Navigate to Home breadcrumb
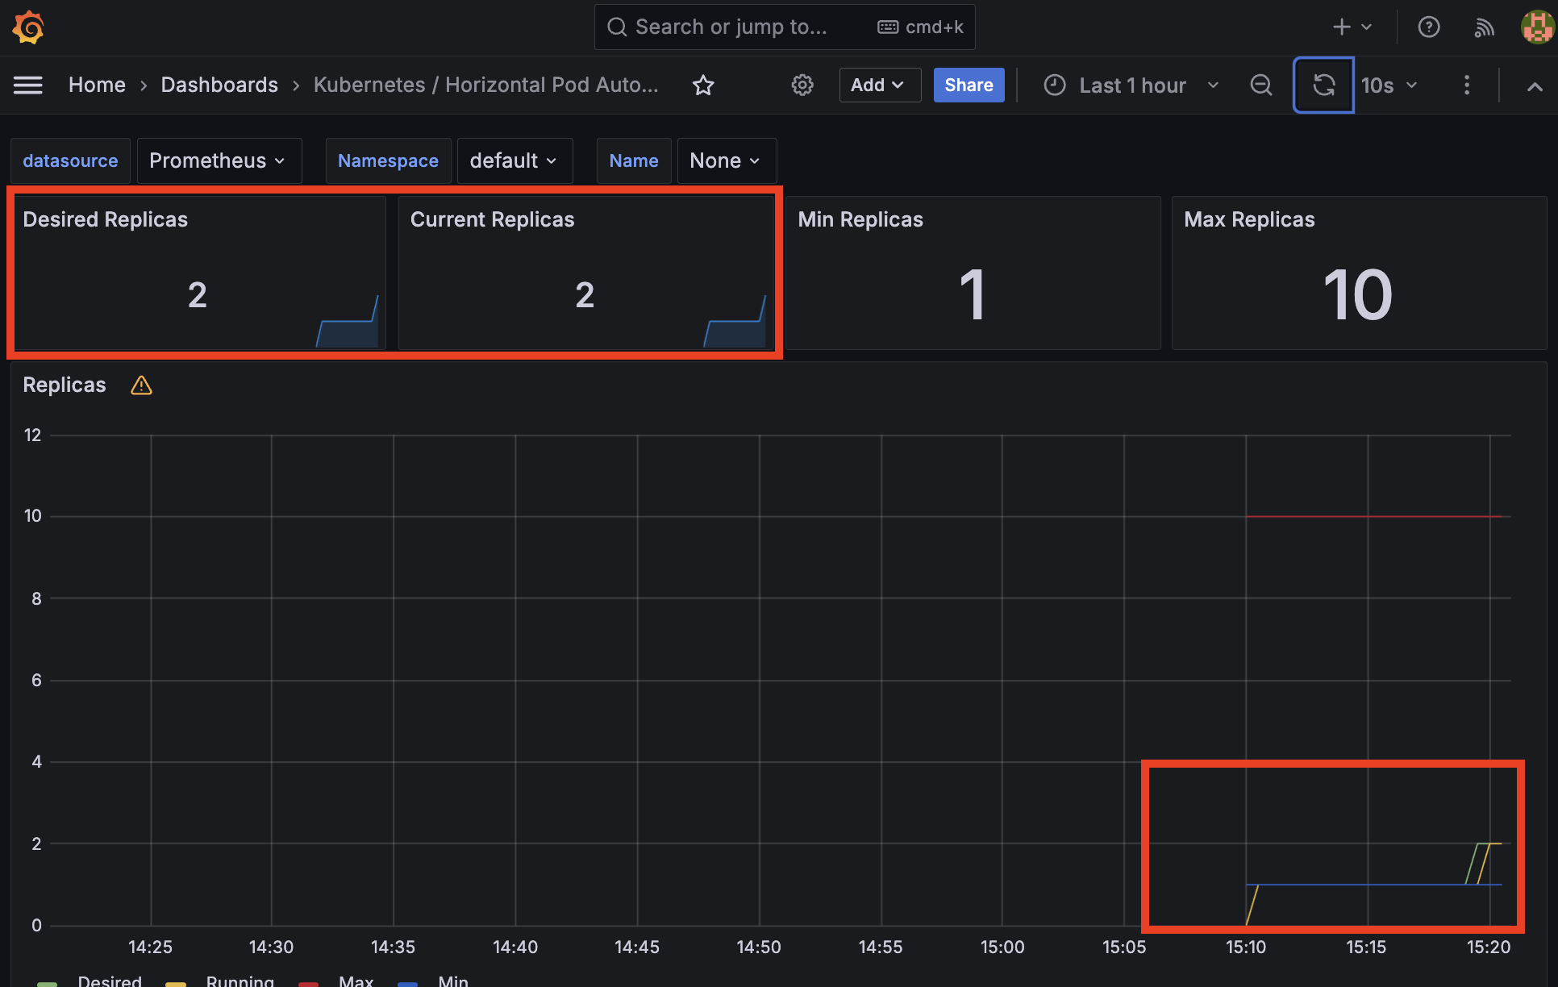Viewport: 1558px width, 987px height. (97, 85)
